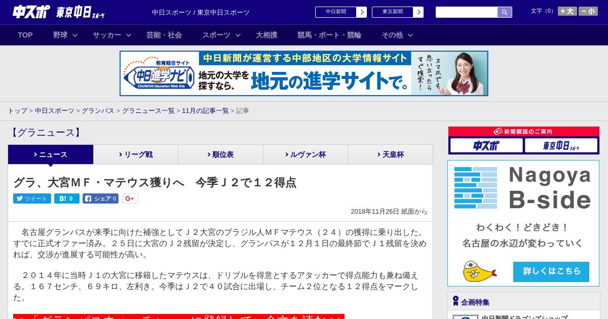Open the 中日新聞 link button
Viewport: 608px width, 319px height.
pyautogui.click(x=336, y=12)
